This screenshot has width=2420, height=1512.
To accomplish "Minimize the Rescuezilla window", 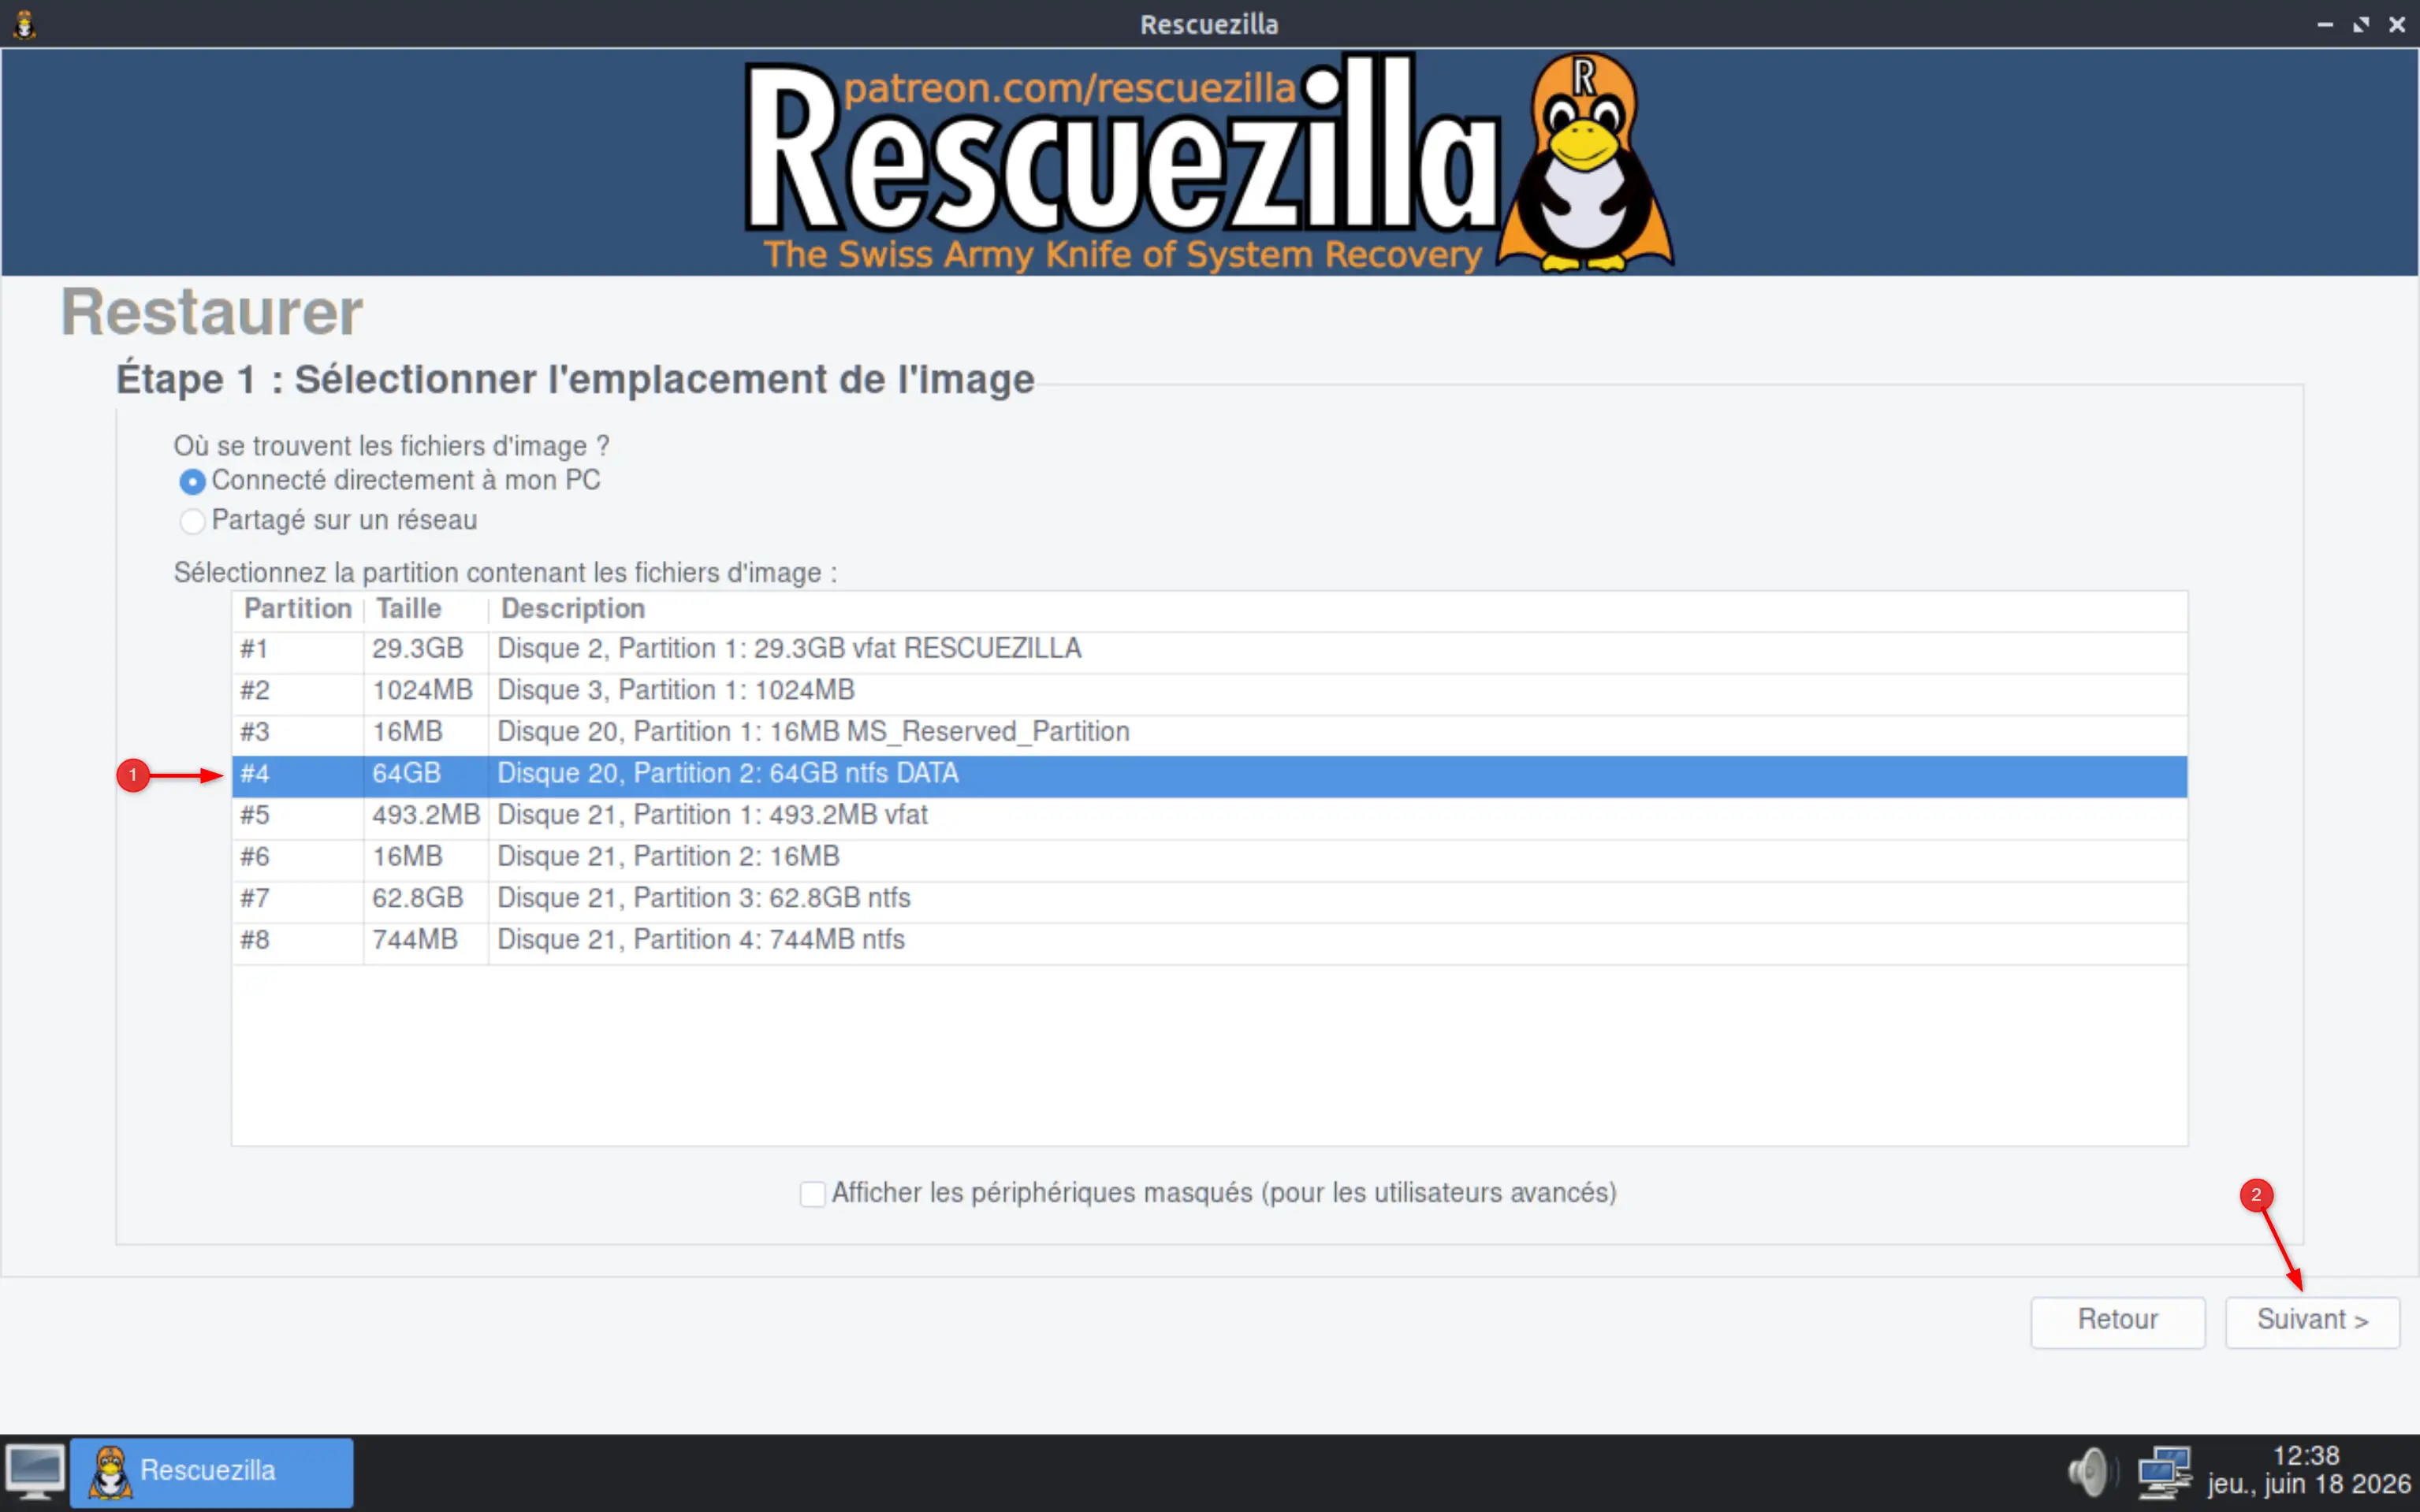I will pos(2325,24).
